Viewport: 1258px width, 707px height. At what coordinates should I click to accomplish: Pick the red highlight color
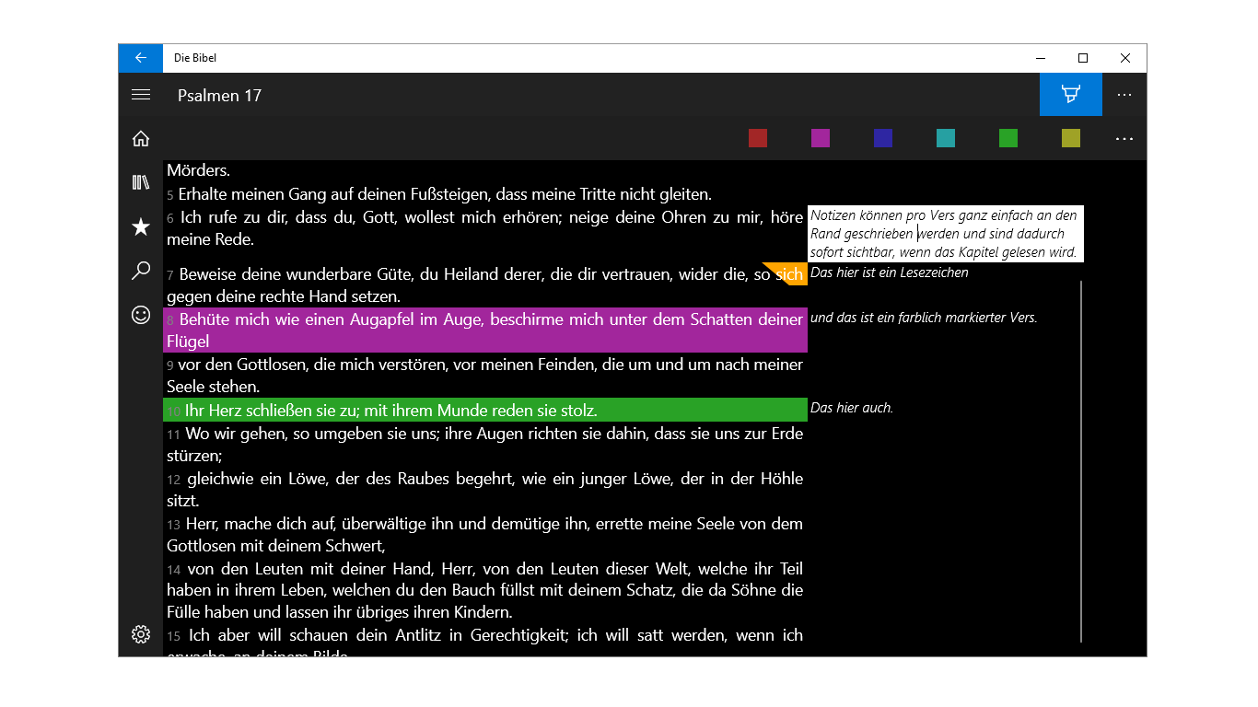758,138
